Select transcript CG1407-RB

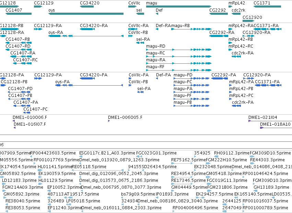pyautogui.click(x=19, y=43)
